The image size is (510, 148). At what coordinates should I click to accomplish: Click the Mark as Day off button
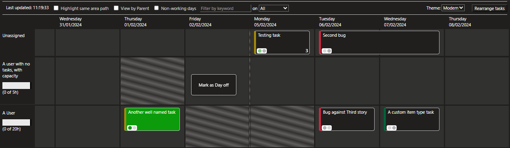[x=214, y=85]
